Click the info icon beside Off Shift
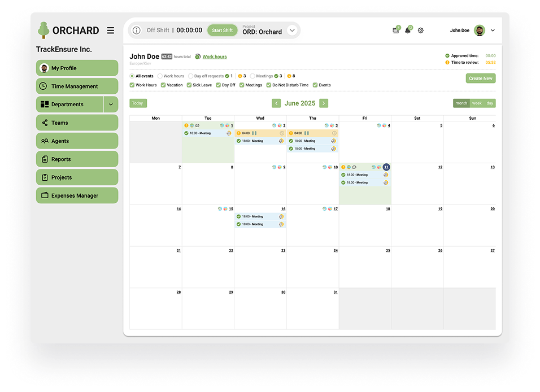Screen dimensions: 540x392 tap(136, 31)
